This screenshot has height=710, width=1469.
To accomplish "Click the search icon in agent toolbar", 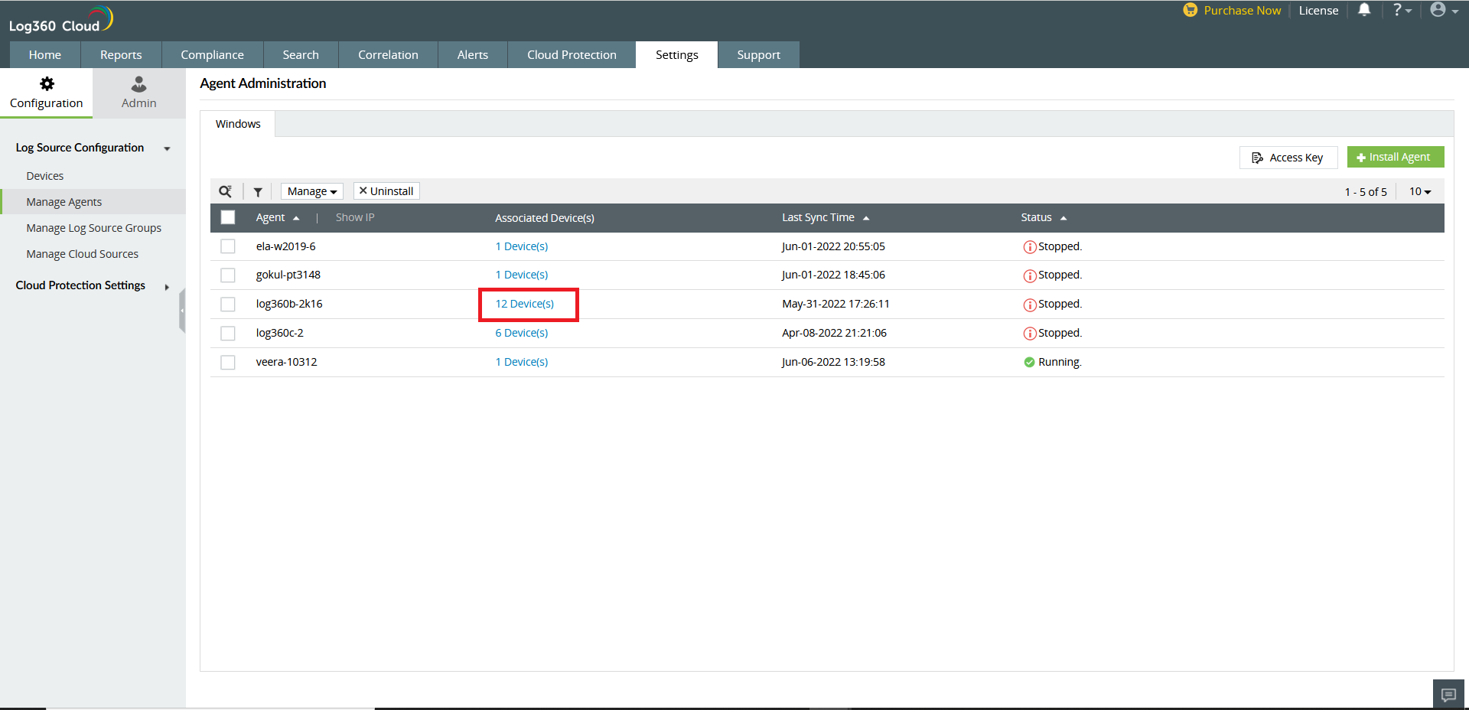I will (225, 191).
